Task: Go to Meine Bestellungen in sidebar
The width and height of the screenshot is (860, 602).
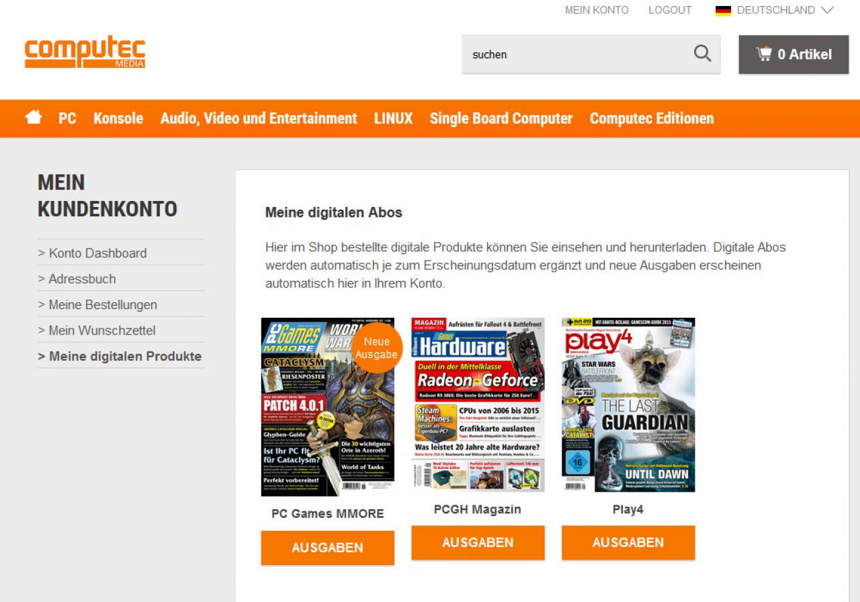Action: 103,304
